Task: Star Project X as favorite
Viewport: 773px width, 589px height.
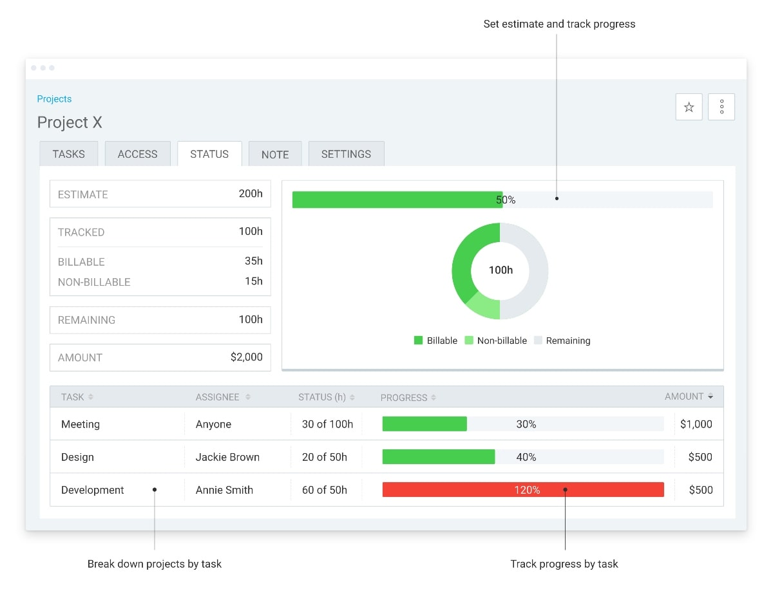Action: pyautogui.click(x=689, y=107)
